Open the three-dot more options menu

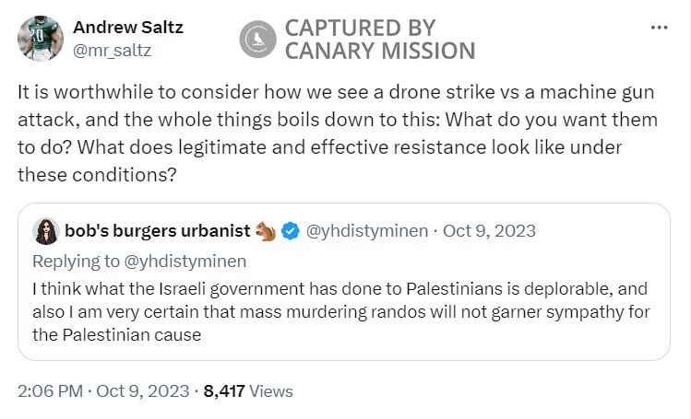659,28
